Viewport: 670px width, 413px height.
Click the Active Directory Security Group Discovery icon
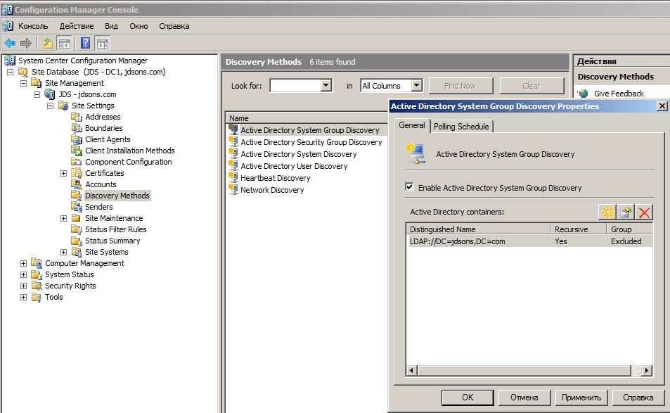[x=233, y=141]
